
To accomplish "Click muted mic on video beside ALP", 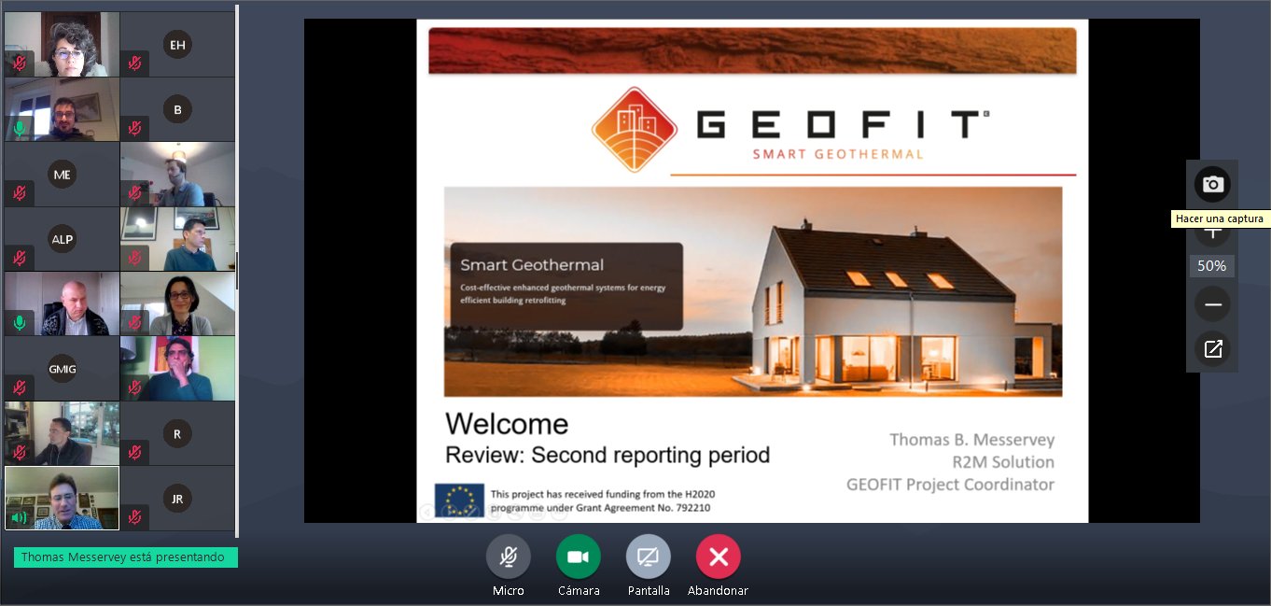I will [x=135, y=258].
